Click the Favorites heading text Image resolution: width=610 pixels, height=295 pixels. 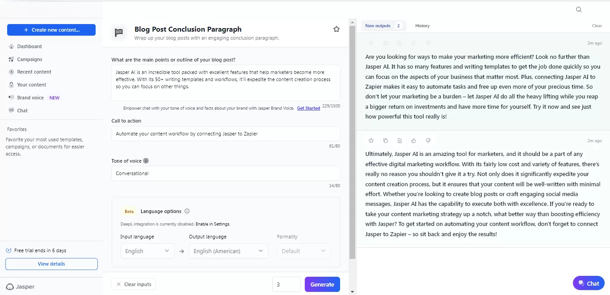click(x=17, y=129)
